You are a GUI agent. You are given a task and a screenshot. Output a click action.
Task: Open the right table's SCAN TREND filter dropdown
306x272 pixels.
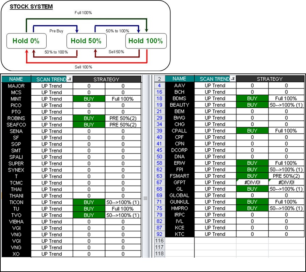coord(232,79)
